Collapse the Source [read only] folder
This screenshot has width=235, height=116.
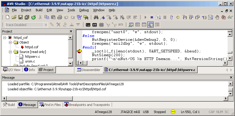click(10, 52)
